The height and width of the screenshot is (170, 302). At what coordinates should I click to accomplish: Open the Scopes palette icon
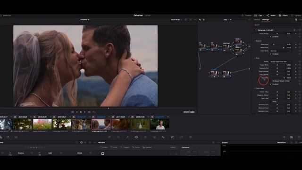(292, 137)
